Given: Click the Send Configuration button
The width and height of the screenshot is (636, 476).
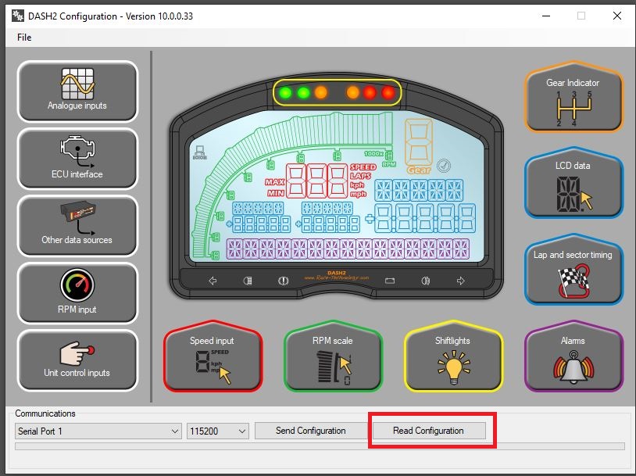Looking at the screenshot, I should [x=310, y=431].
